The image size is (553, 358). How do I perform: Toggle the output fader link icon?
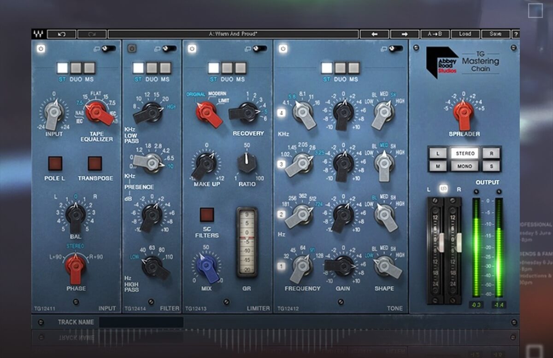[444, 188]
